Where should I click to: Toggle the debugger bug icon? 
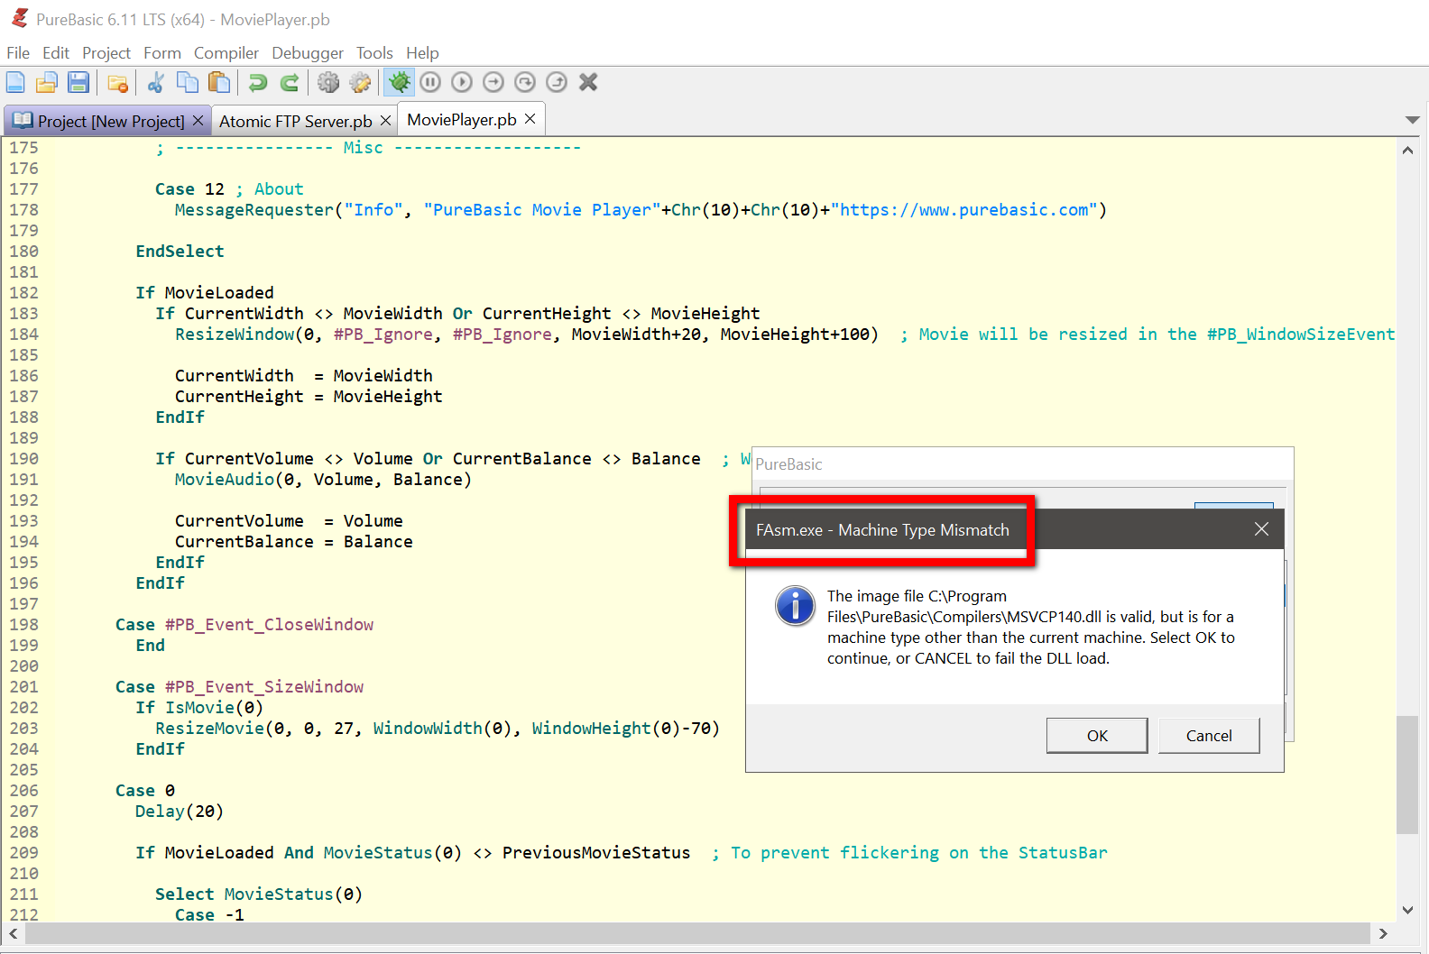(x=398, y=83)
